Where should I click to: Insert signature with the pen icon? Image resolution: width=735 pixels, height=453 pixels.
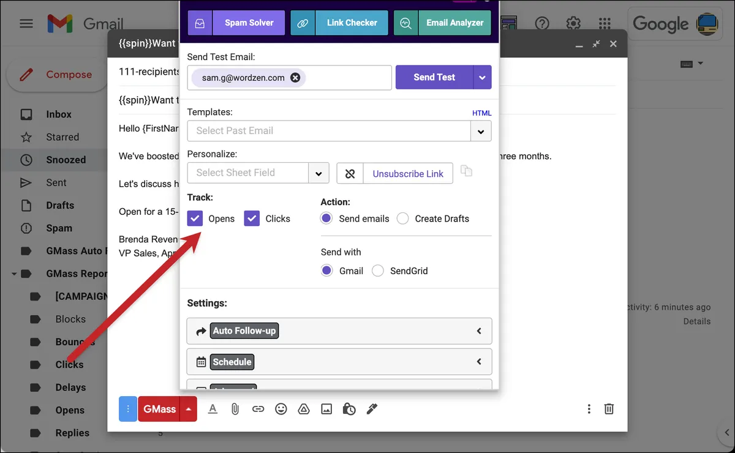pyautogui.click(x=372, y=409)
